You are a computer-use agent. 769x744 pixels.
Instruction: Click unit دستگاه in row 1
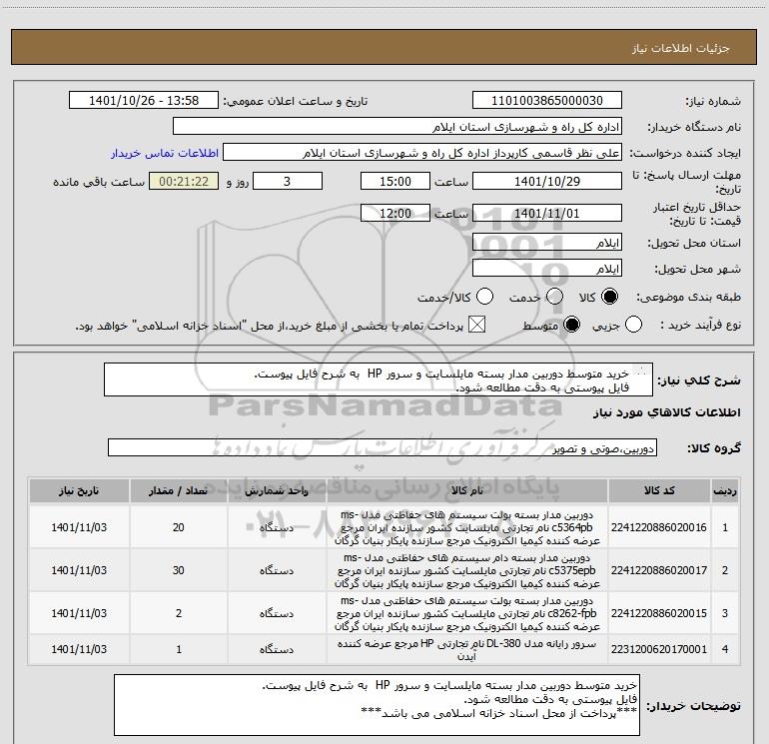pyautogui.click(x=277, y=527)
